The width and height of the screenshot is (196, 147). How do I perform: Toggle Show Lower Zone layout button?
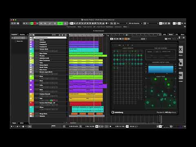(177, 23)
